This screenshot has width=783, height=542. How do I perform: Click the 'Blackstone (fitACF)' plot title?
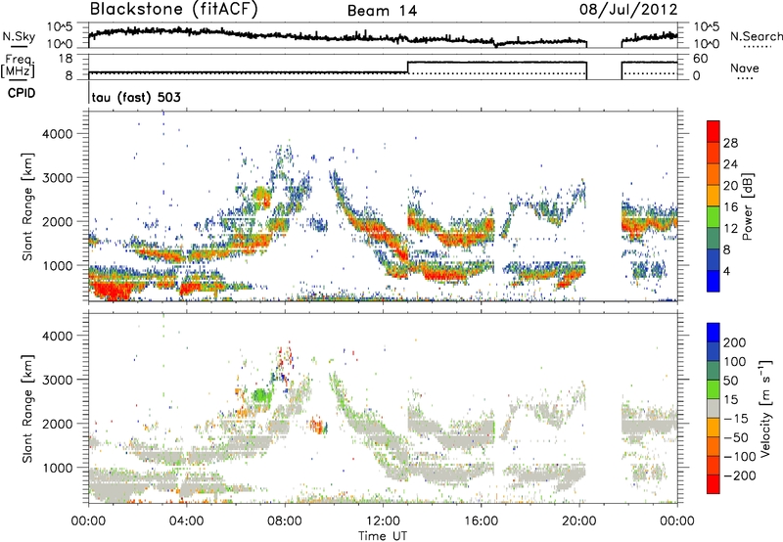click(x=173, y=9)
